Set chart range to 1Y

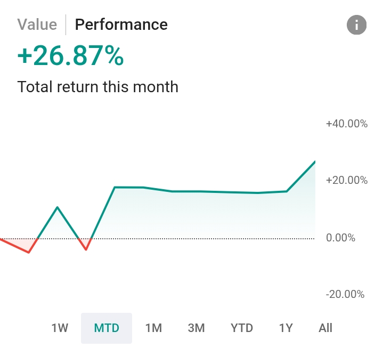click(x=286, y=328)
